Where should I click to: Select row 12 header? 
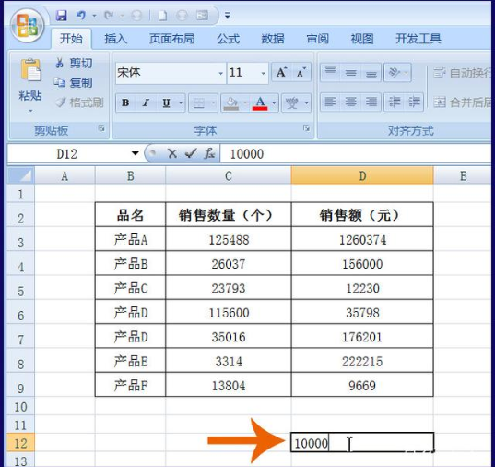(x=21, y=443)
